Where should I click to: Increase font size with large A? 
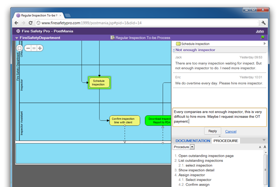tap(265, 147)
